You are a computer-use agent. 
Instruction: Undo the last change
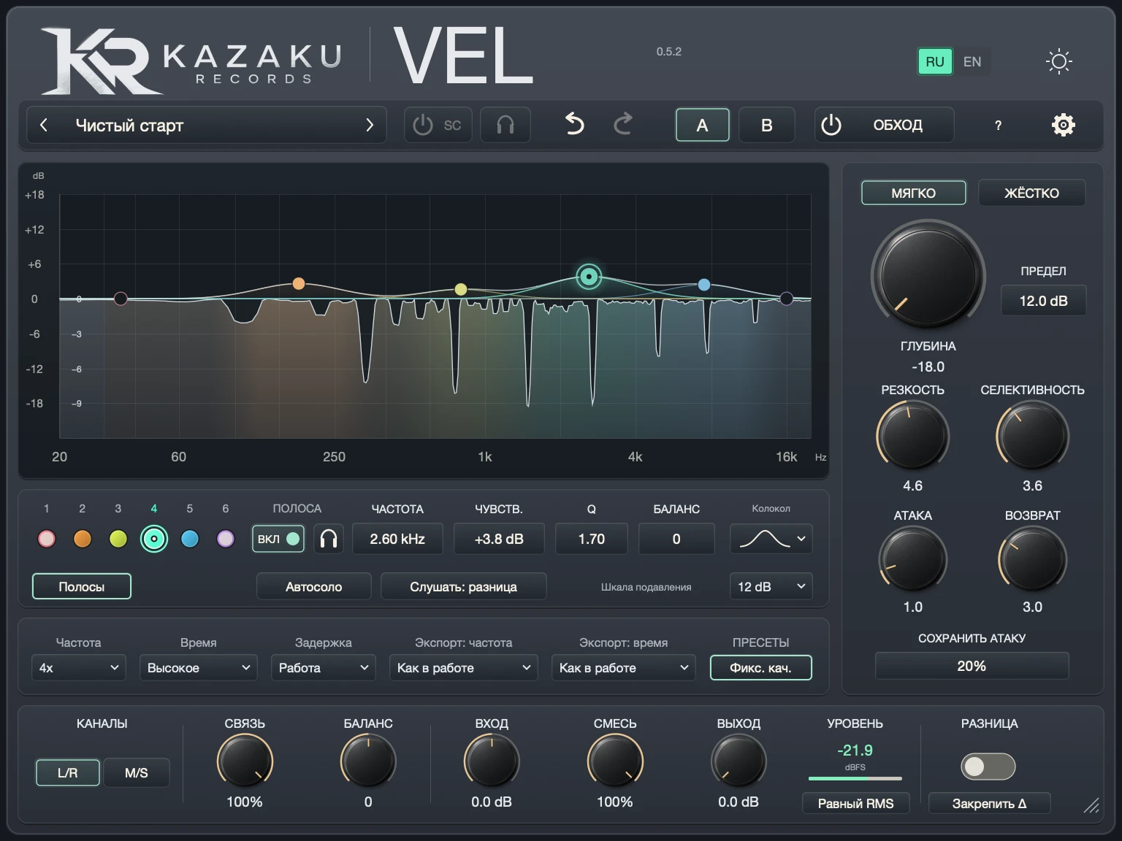coord(575,124)
